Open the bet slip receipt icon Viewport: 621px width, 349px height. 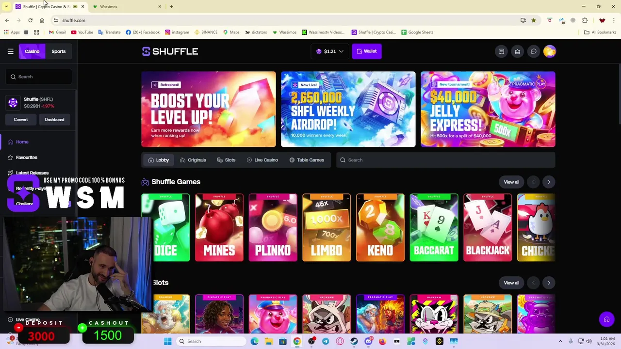[x=501, y=51]
